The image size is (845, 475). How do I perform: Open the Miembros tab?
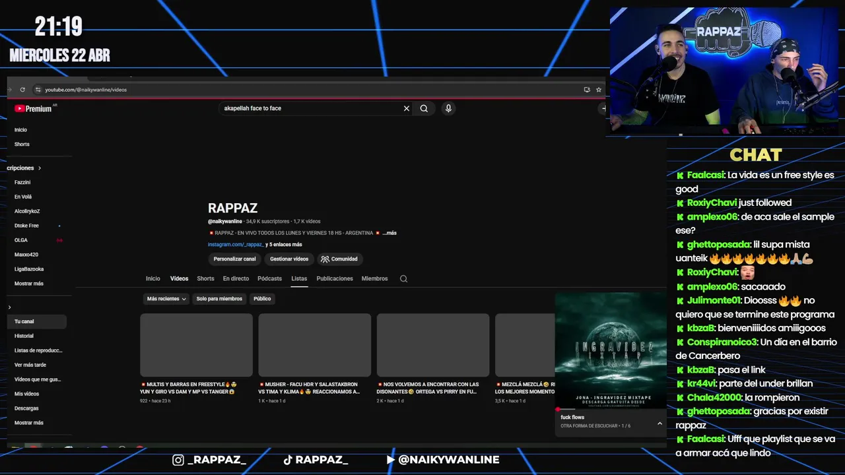[x=374, y=278]
